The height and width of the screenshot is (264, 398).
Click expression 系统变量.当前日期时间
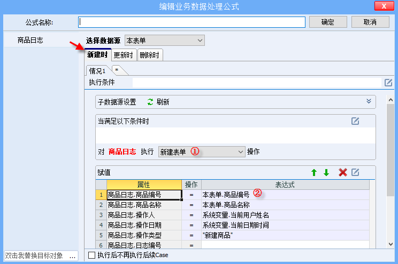[285, 225]
